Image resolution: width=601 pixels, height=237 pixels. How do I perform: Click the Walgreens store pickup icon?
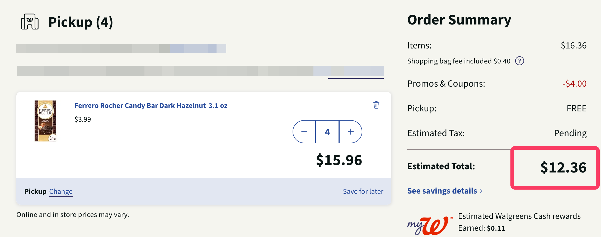[x=30, y=22]
